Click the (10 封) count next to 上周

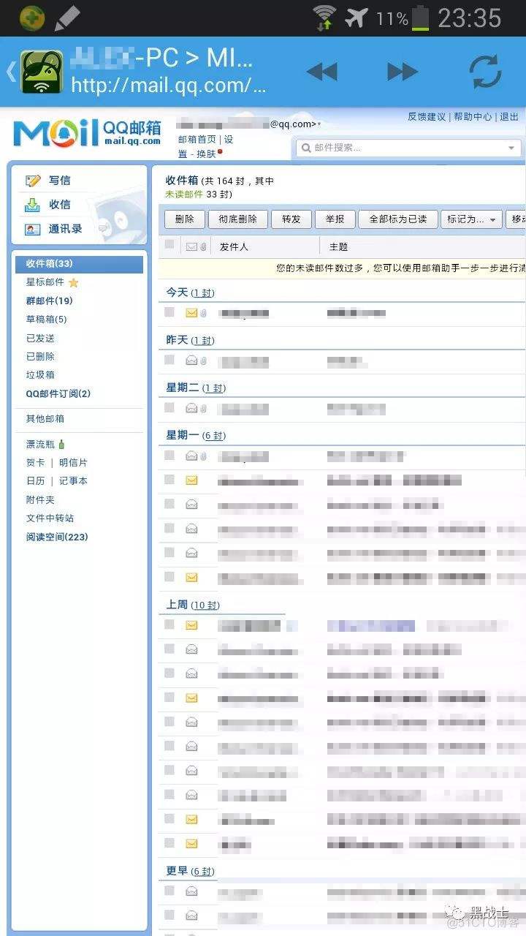(x=205, y=605)
